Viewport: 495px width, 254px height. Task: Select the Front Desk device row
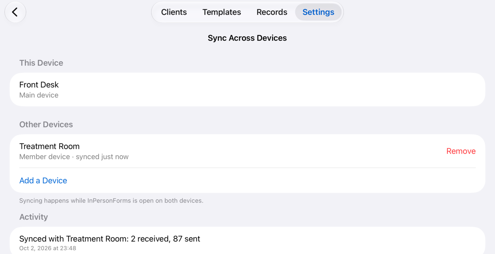[247, 89]
